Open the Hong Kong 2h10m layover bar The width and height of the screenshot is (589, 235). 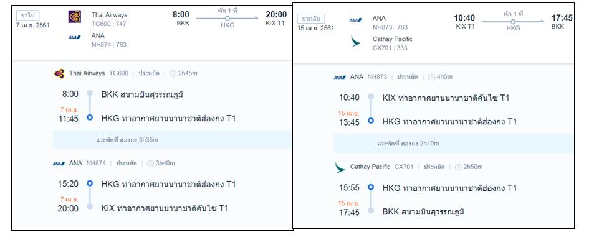pyautogui.click(x=454, y=144)
